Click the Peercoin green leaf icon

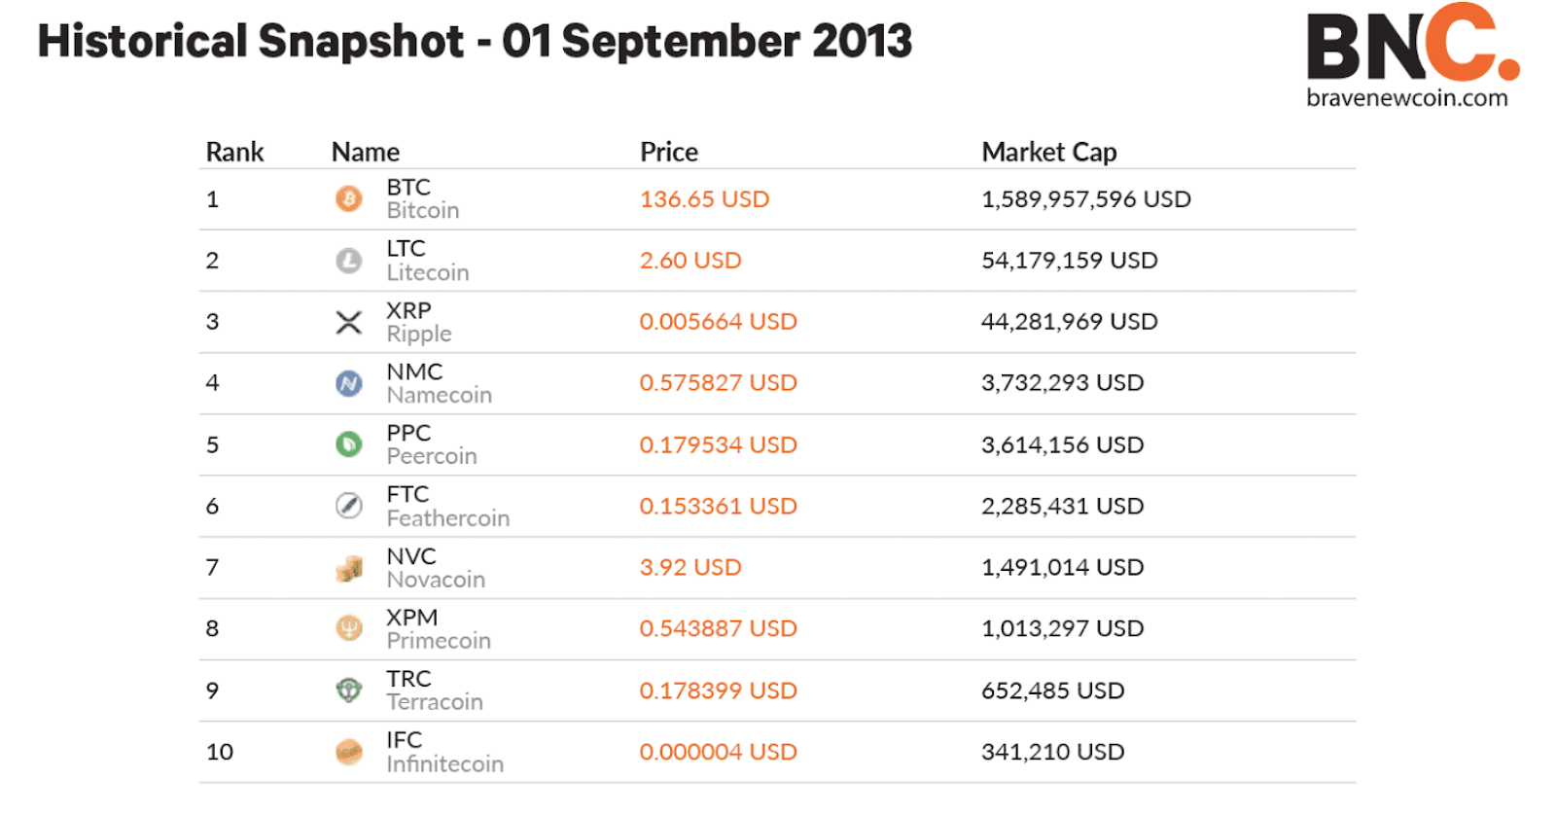(x=349, y=444)
